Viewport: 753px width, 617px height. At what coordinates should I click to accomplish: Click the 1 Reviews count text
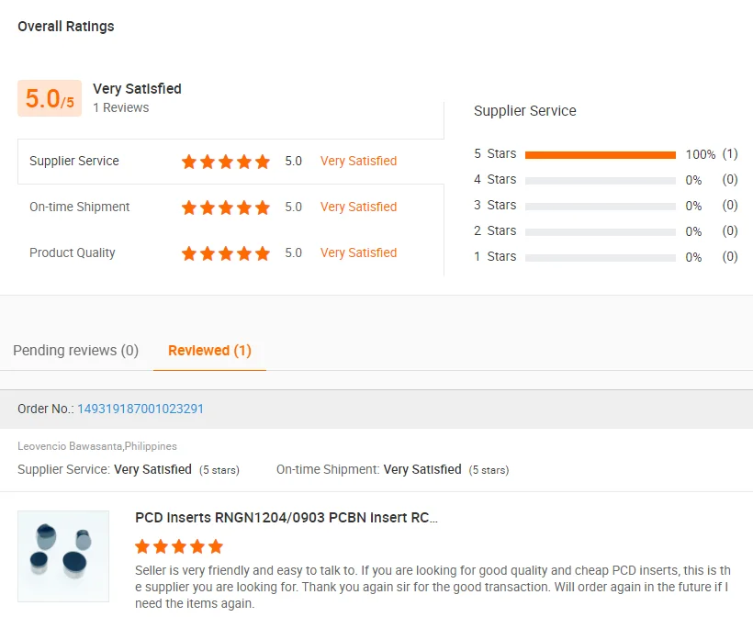coord(120,108)
